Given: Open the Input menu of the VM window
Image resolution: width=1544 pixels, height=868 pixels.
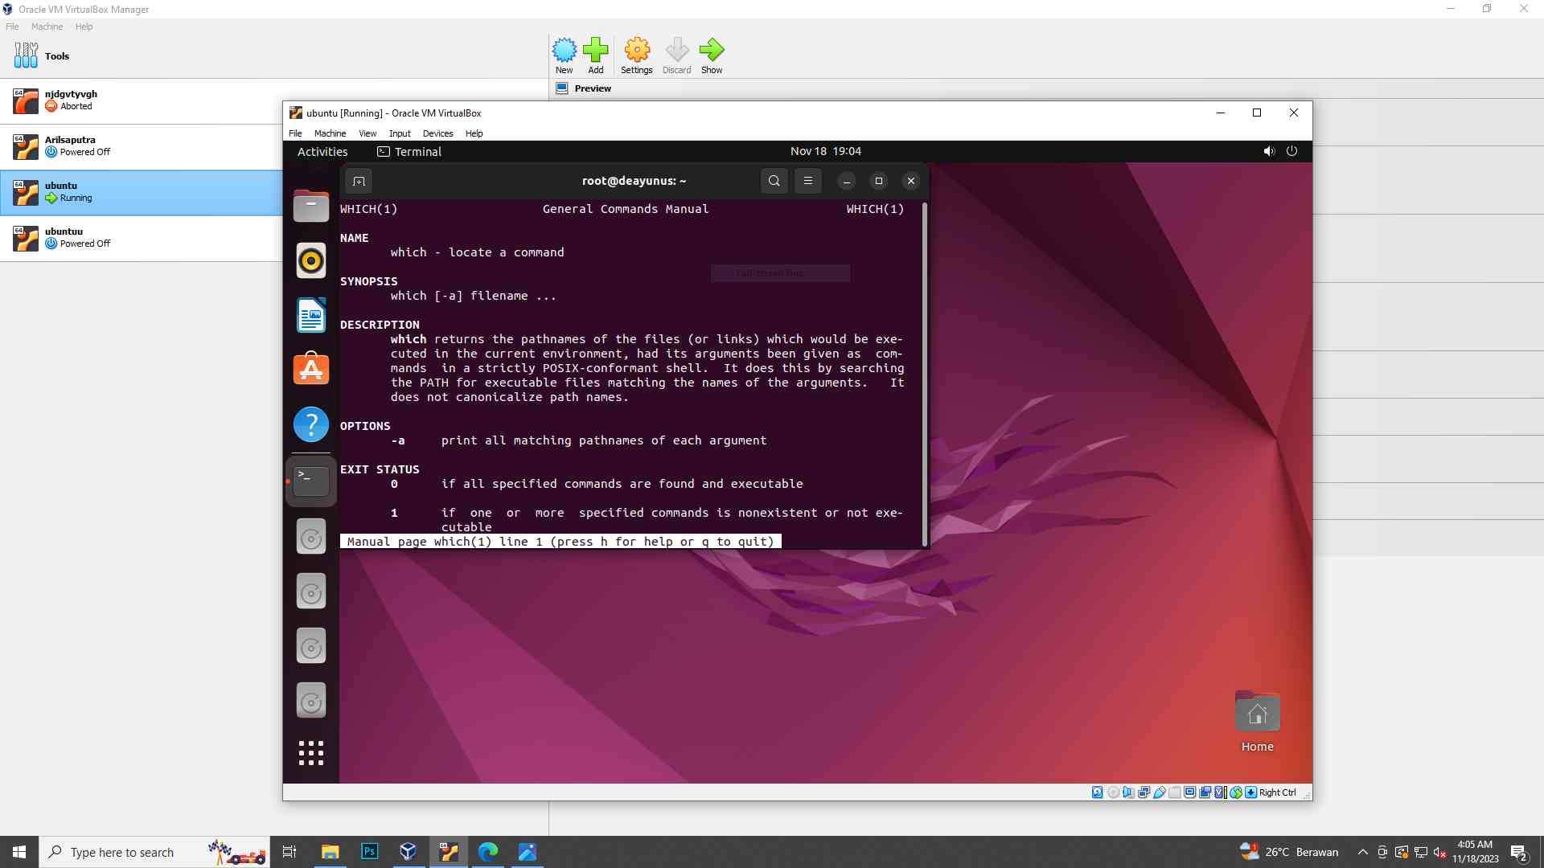Looking at the screenshot, I should click(x=400, y=133).
